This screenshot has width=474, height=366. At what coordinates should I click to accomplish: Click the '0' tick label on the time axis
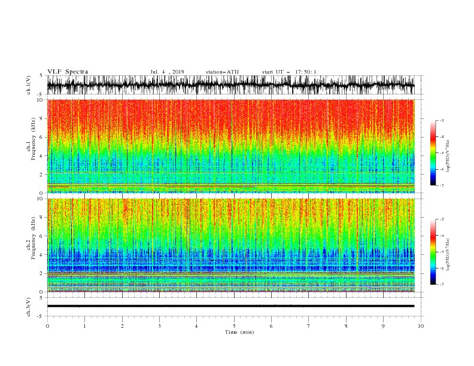click(47, 326)
